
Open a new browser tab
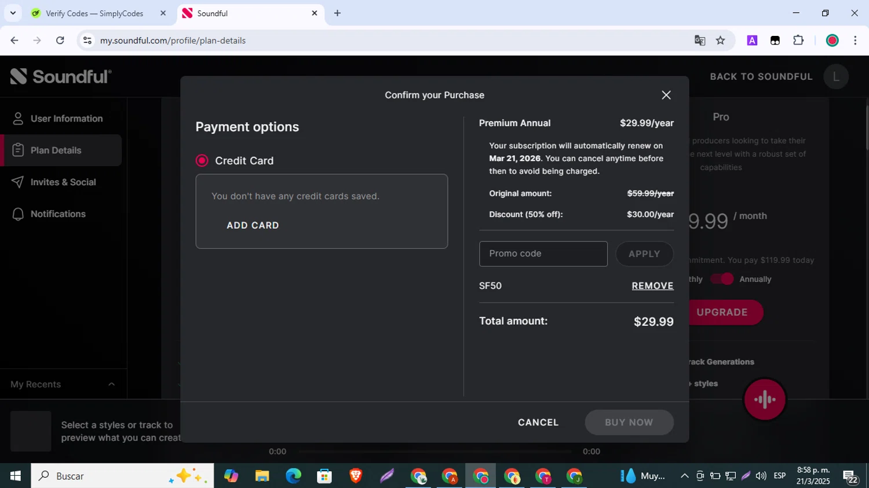pyautogui.click(x=337, y=13)
